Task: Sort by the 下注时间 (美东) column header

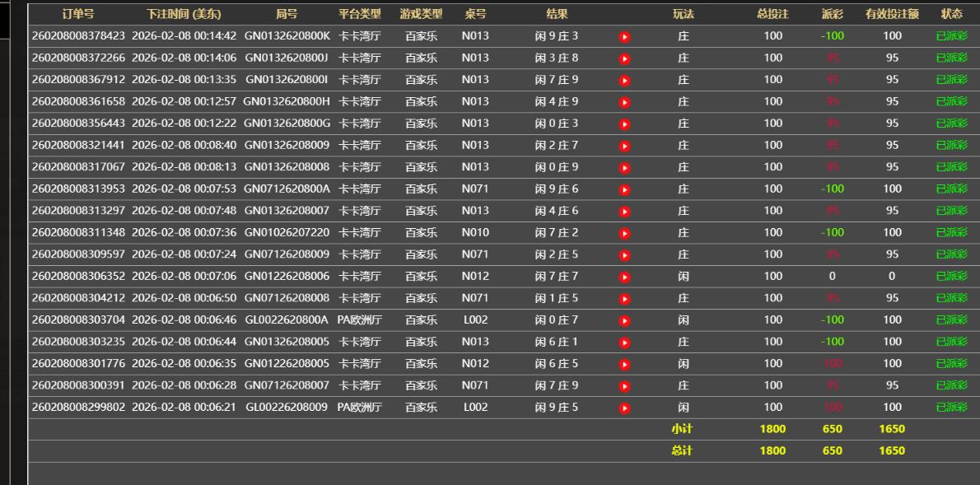Action: pos(184,14)
